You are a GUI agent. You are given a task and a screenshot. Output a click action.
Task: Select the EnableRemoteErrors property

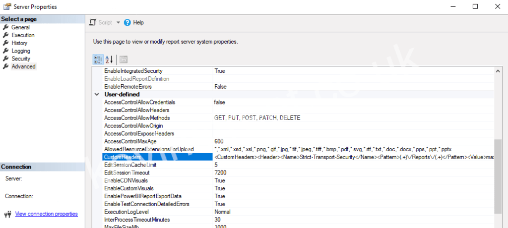127,87
